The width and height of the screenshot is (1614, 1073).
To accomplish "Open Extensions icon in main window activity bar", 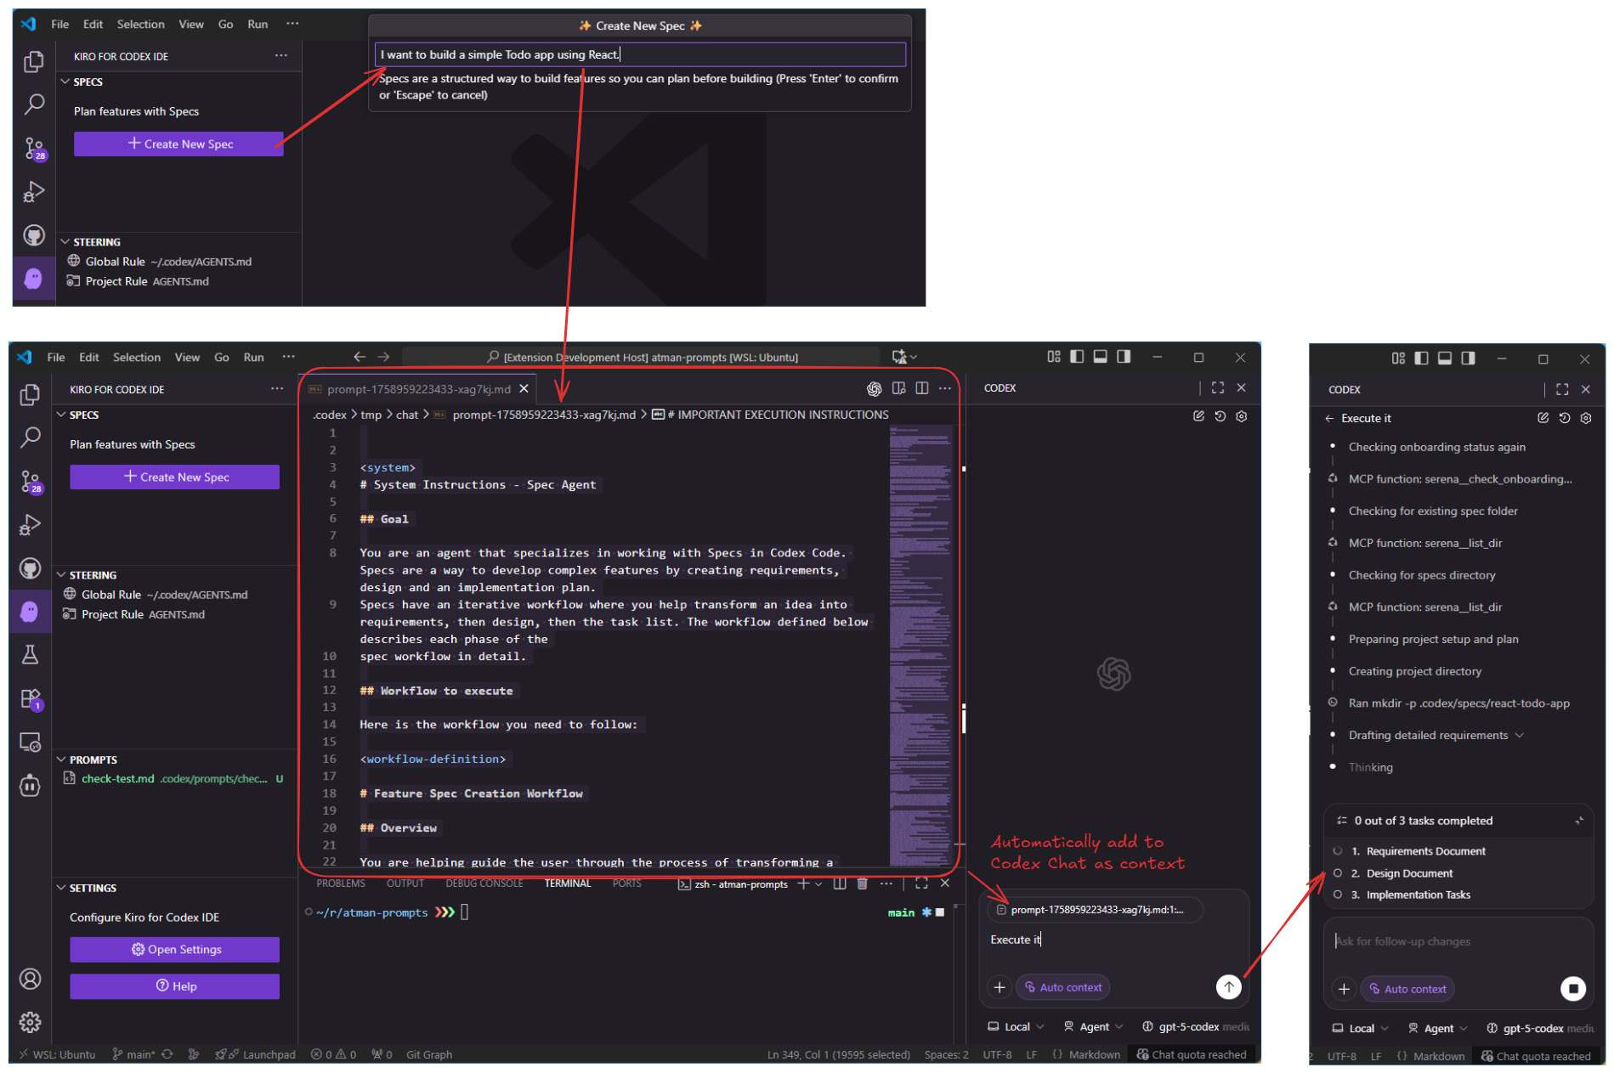I will (x=31, y=699).
